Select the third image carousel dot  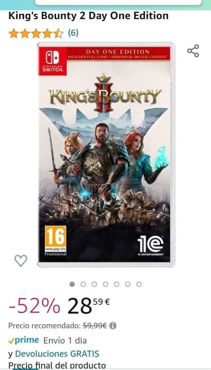[94, 284]
